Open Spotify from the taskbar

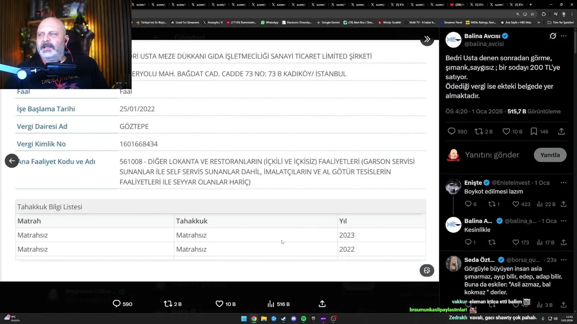coord(303,319)
